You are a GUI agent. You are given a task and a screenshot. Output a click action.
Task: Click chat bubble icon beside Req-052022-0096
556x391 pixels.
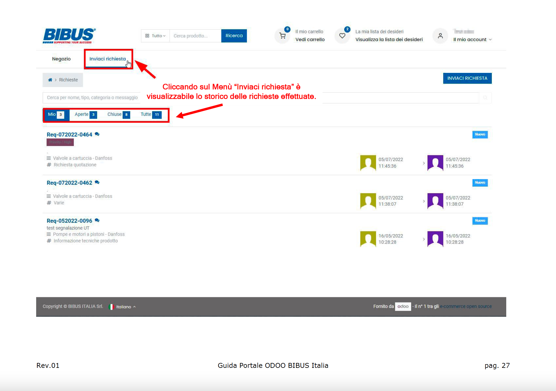[x=97, y=220]
